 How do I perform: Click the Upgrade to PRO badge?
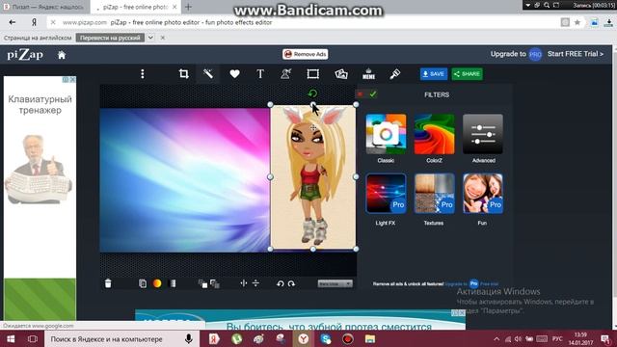coord(535,54)
